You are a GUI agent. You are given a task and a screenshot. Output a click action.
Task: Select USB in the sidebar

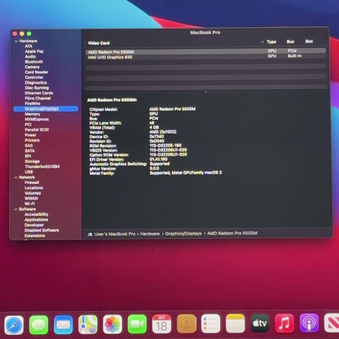point(29,172)
